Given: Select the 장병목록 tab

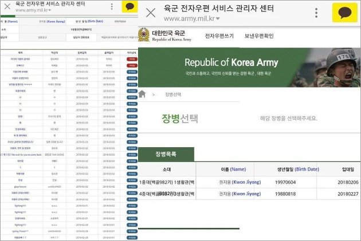Looking at the screenshot, I should click(x=166, y=154).
